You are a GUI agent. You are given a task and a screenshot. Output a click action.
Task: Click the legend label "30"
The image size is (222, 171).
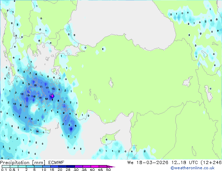(x=76, y=170)
